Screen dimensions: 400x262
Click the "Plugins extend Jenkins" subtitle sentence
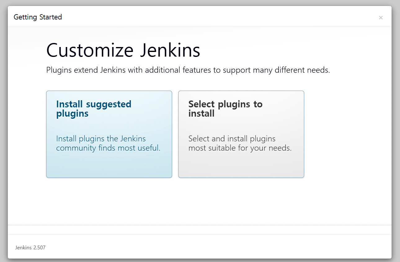(188, 70)
